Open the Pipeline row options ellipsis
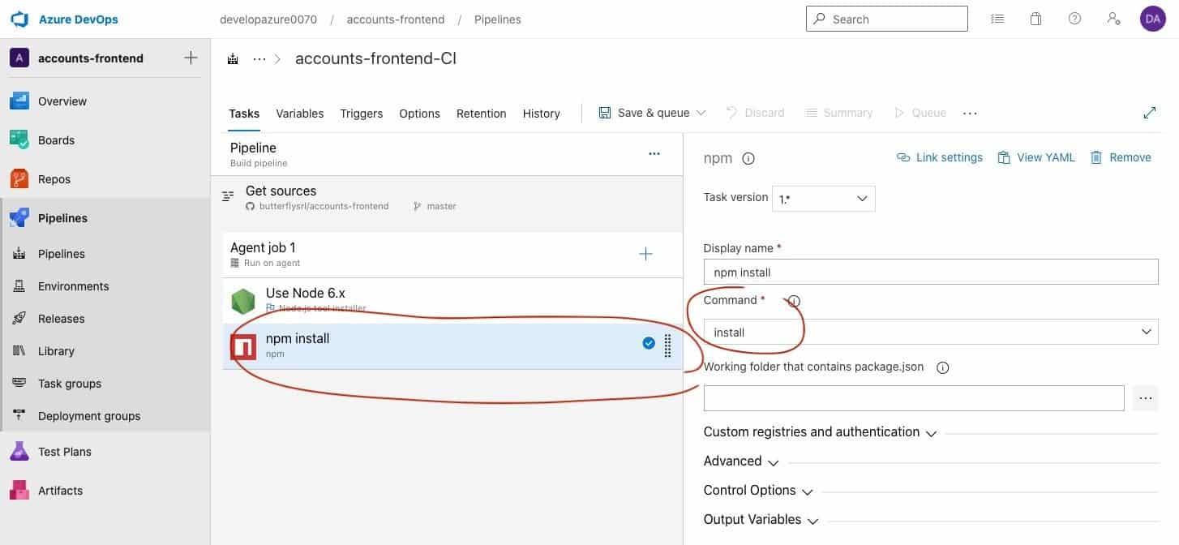The image size is (1179, 545). pyautogui.click(x=654, y=153)
